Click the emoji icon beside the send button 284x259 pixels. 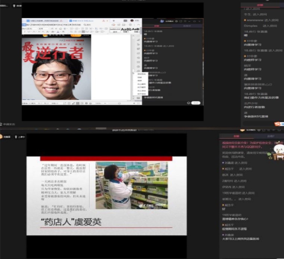pyautogui.click(x=189, y=103)
